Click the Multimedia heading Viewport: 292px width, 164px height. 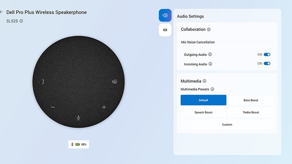191,81
